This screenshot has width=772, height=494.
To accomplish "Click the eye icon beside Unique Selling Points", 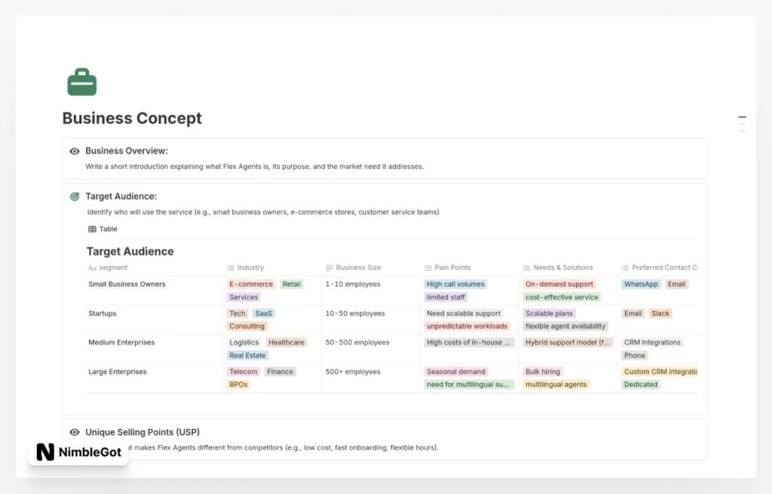I will (75, 432).
